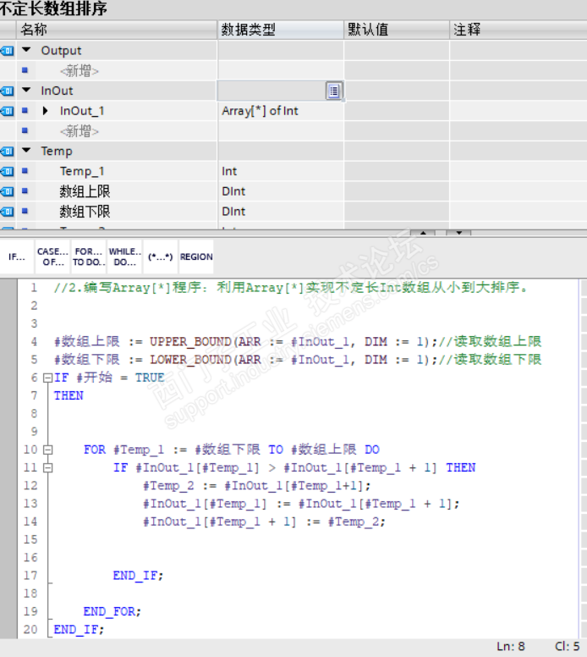Click blue square marker beside 数组下限

(25, 211)
